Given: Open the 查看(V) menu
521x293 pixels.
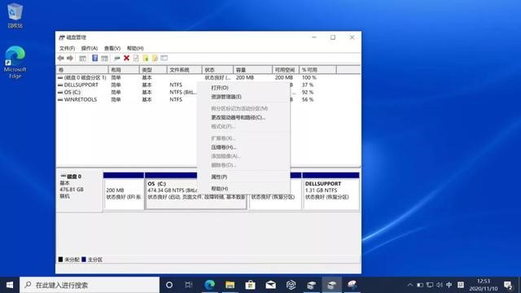Looking at the screenshot, I should [112, 48].
